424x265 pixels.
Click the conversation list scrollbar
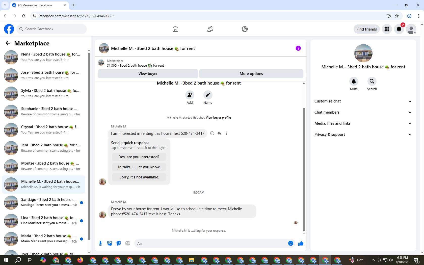click(89, 146)
